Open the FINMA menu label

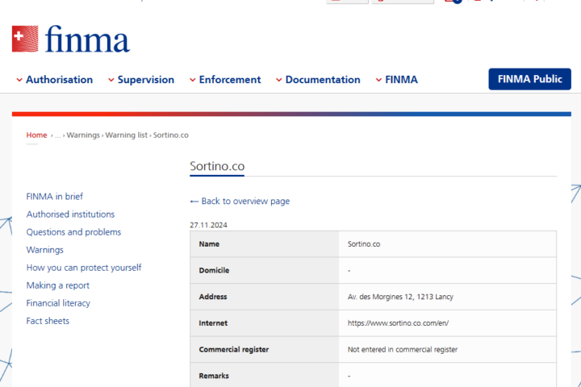[x=401, y=80]
